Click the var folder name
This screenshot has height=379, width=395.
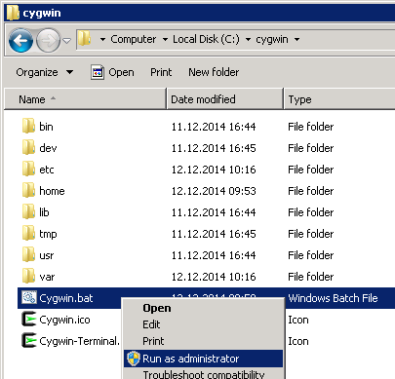(47, 277)
